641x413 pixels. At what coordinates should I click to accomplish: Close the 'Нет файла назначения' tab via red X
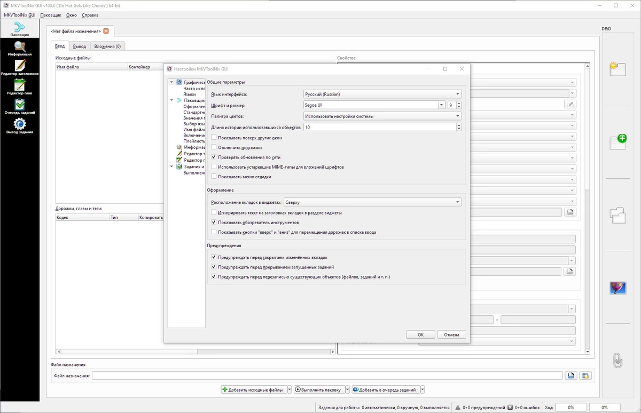point(106,31)
